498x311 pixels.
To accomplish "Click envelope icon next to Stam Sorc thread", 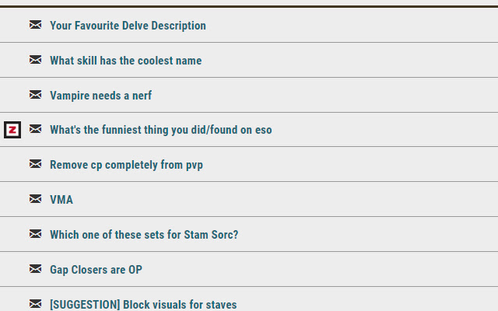I will click(x=35, y=233).
